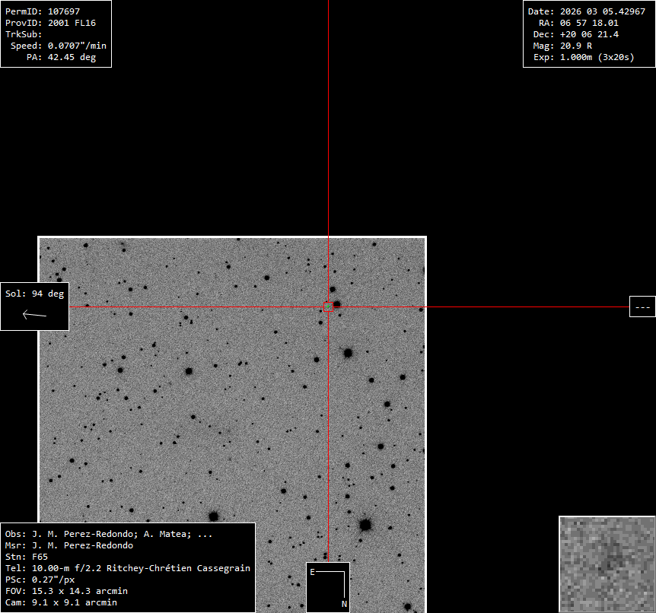
Task: Select the RA 06 57 18.01 coordinate
Action: (x=589, y=23)
